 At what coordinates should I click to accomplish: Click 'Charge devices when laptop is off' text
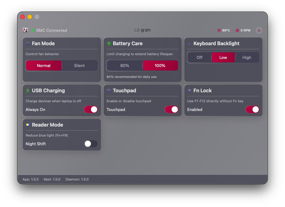53,101
